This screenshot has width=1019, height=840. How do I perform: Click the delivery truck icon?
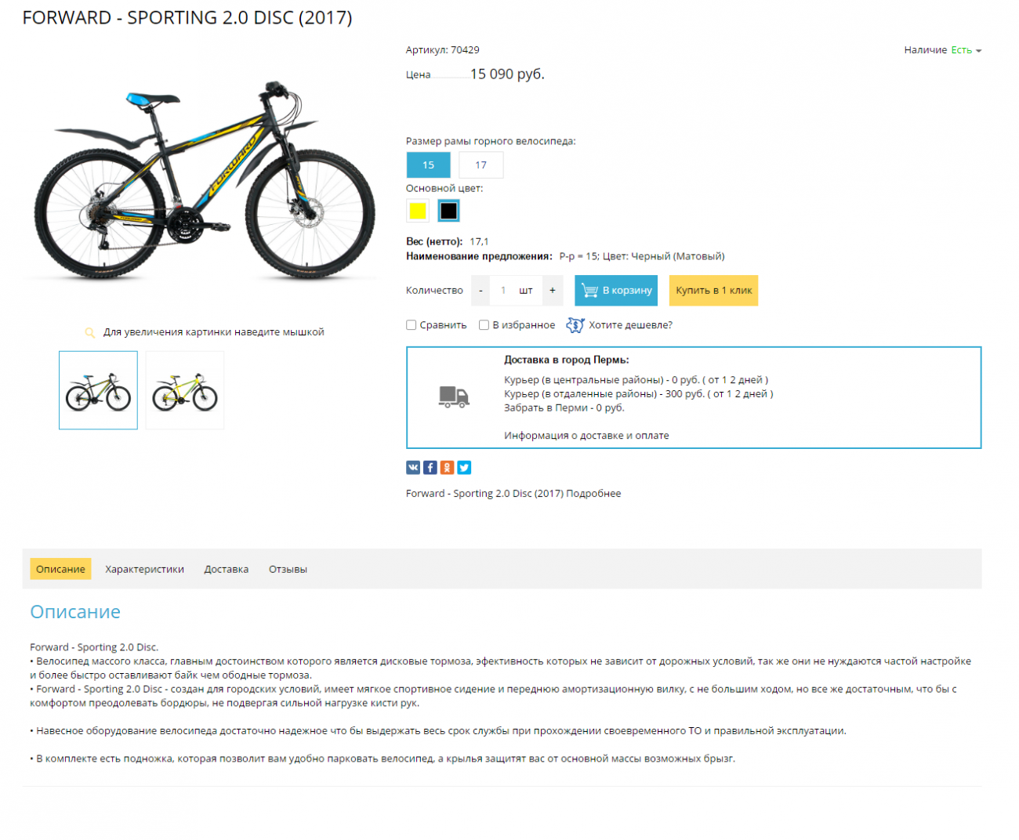[454, 397]
